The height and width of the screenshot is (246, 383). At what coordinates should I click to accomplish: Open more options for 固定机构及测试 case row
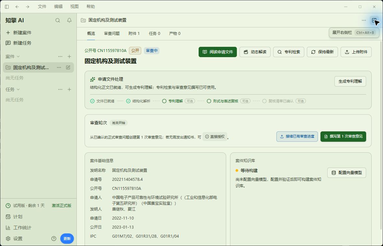[x=59, y=67]
